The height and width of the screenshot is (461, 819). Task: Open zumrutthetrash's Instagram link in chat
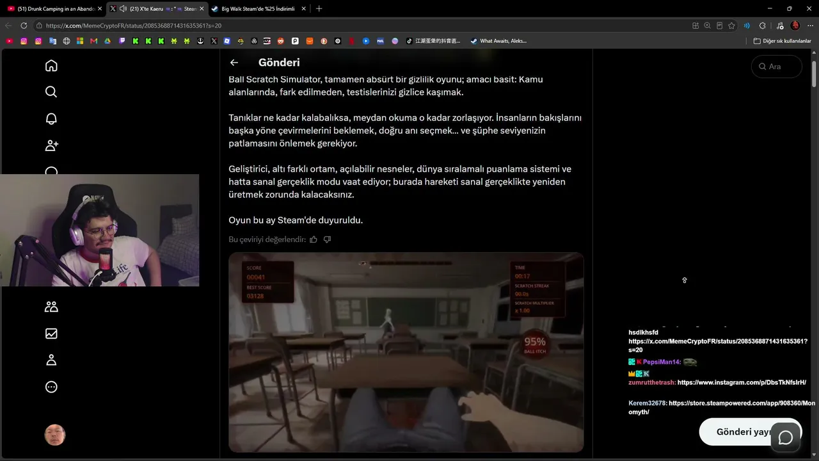point(742,383)
